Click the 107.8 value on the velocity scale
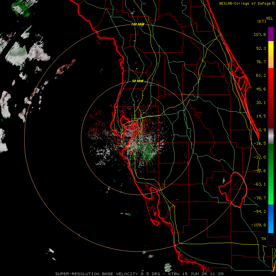Image resolution: width=276 pixels, height=276 pixels. (x=260, y=34)
